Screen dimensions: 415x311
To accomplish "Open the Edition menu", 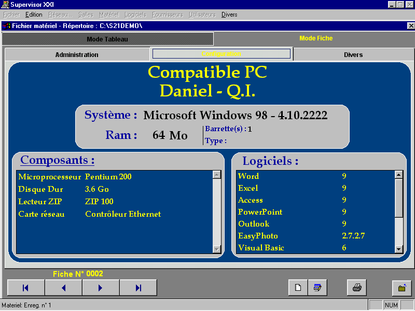I will coord(34,15).
